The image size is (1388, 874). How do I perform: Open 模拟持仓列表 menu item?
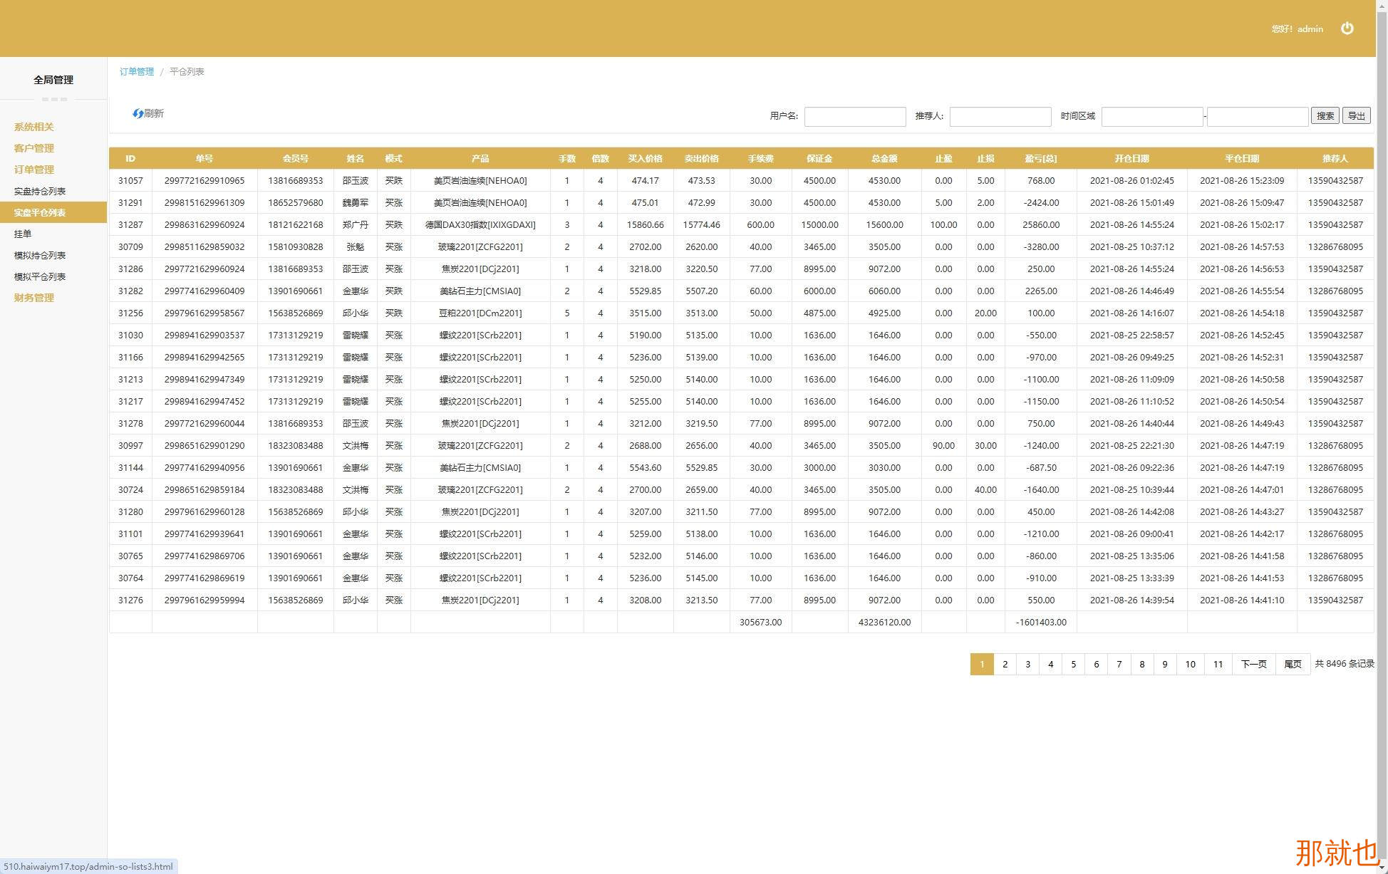click(40, 255)
